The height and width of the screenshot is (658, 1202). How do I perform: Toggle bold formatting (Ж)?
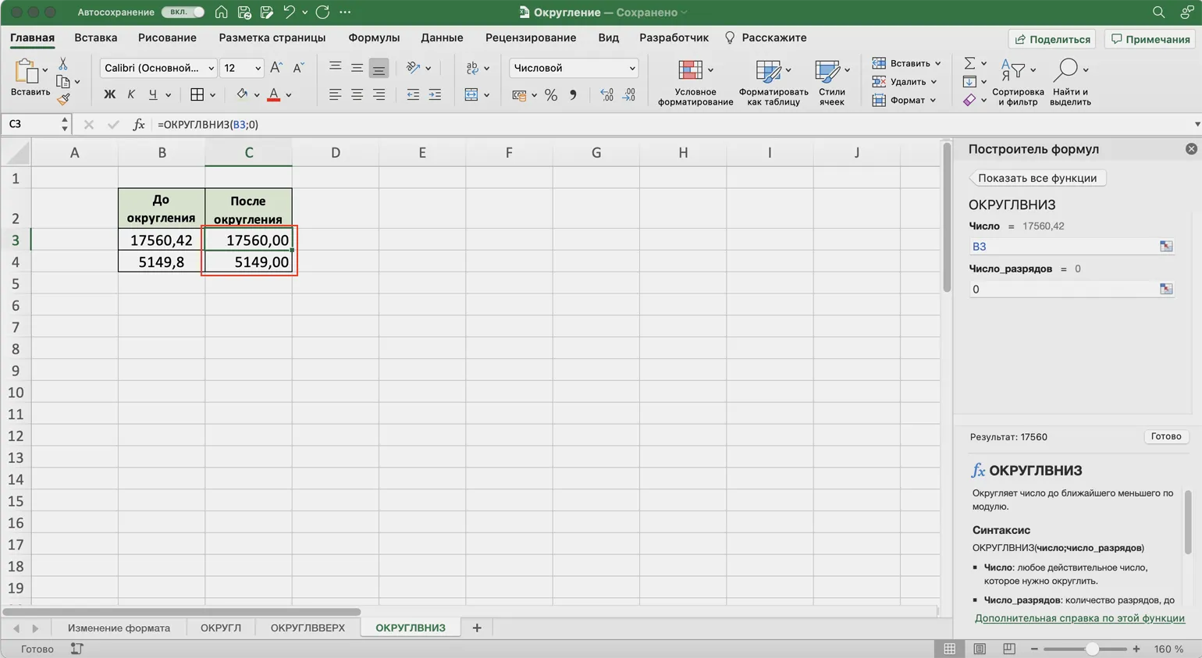click(x=109, y=94)
